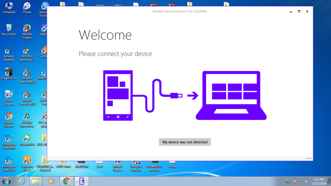Maximize the Device Recovery Tool window
The image size is (331, 186).
[x=299, y=11]
